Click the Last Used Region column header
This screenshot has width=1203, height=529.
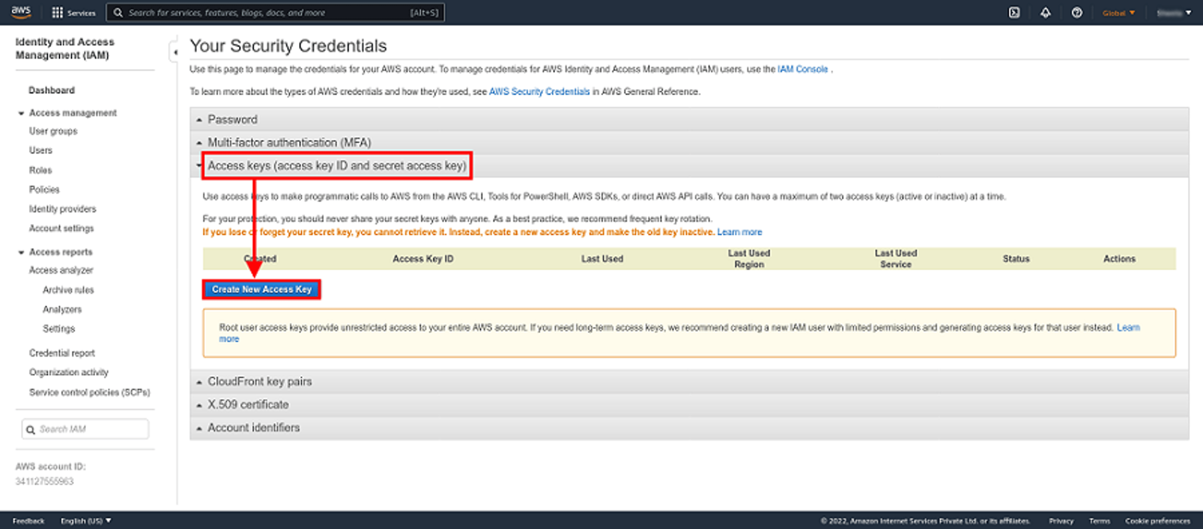click(x=749, y=259)
